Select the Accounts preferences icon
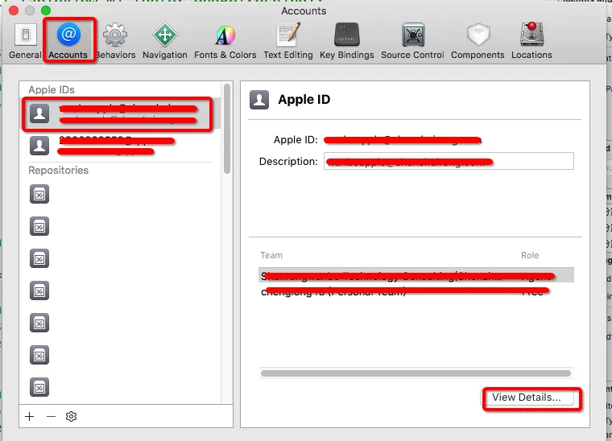 [68, 41]
